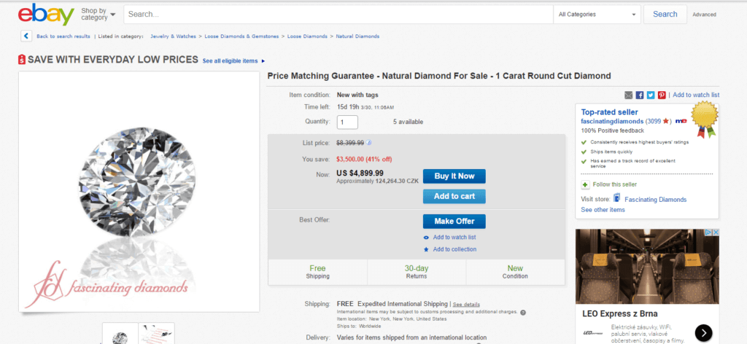Click the list price help icon
Image resolution: width=747 pixels, height=344 pixels.
(368, 142)
